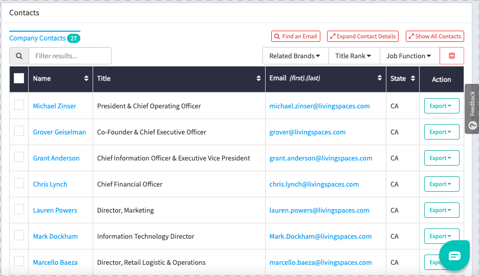
Task: Click the Action column header
Action: [442, 79]
